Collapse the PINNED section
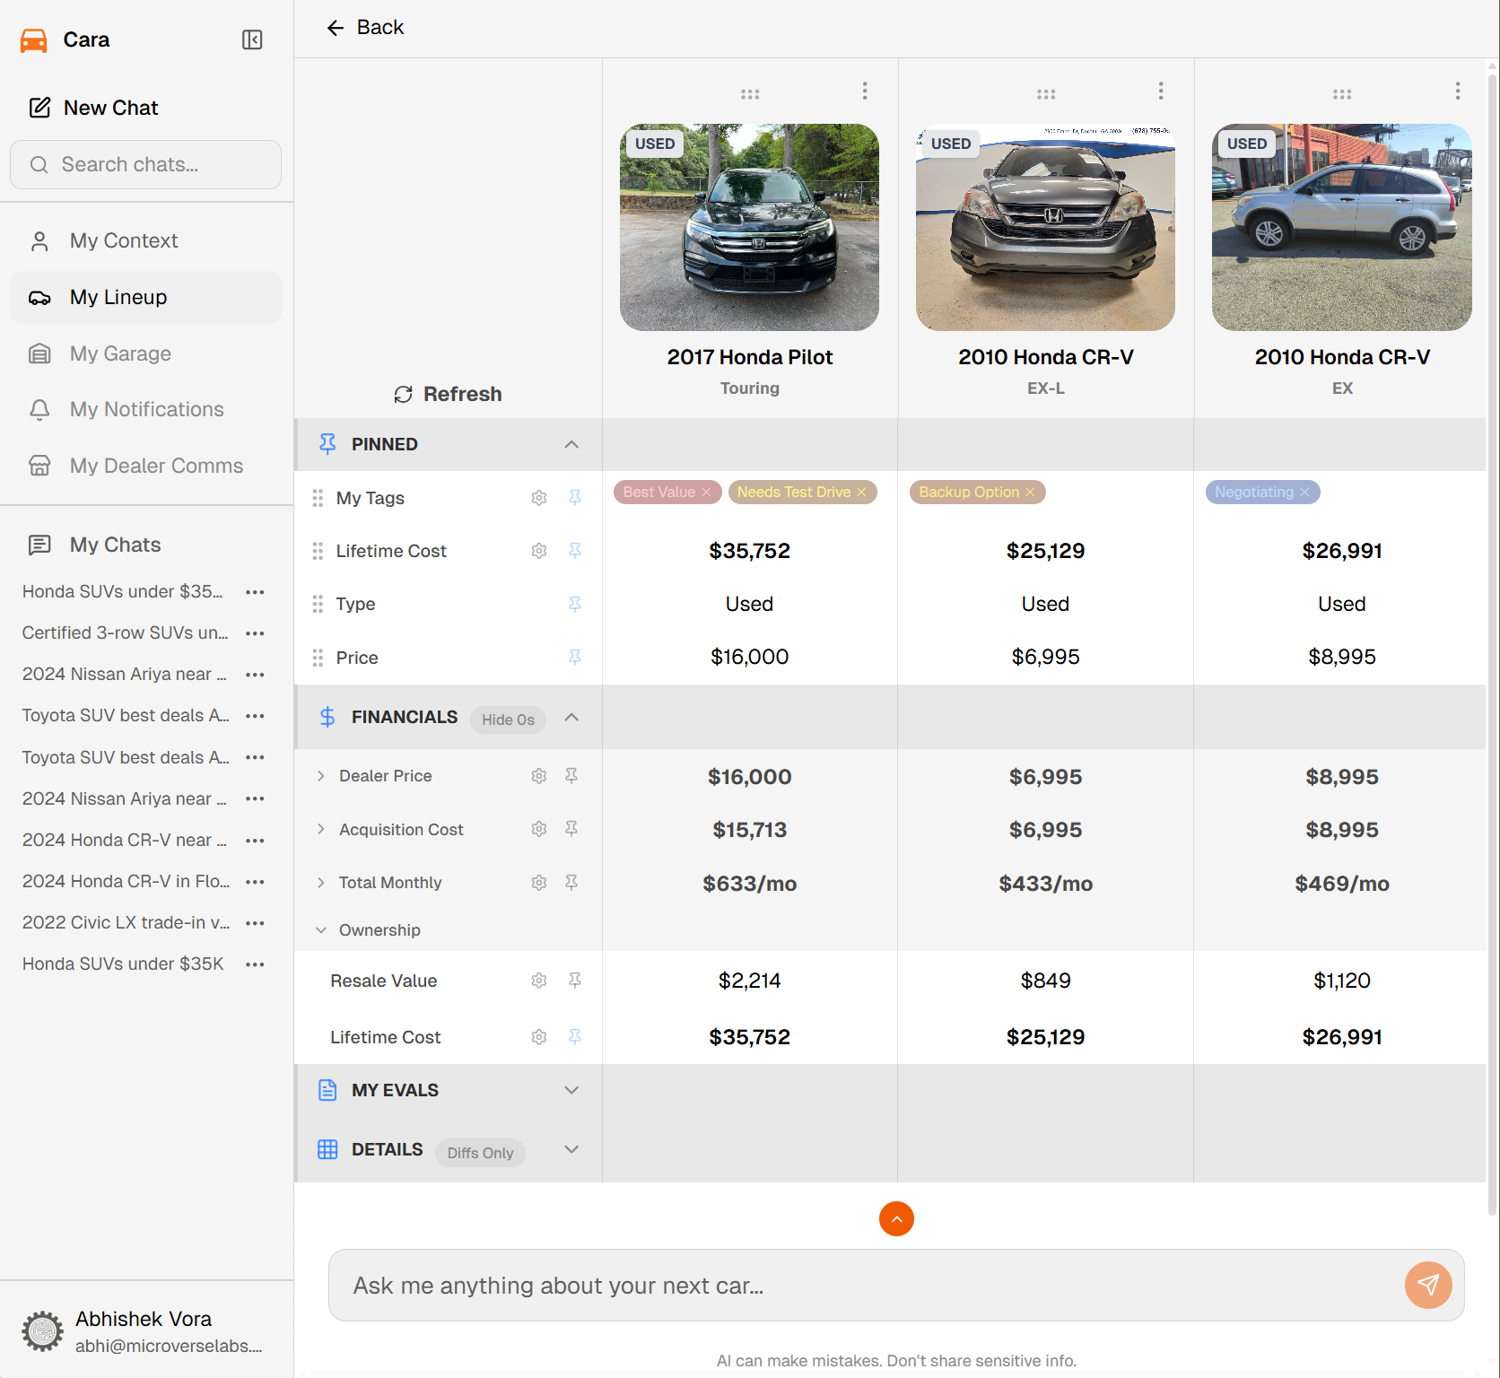Screen dimensions: 1500x1378 coord(571,444)
